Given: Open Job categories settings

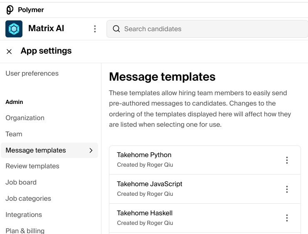Looking at the screenshot, I should pyautogui.click(x=28, y=199).
